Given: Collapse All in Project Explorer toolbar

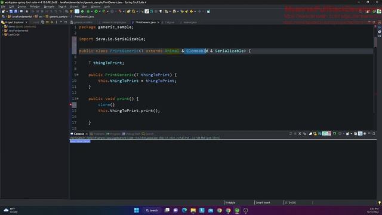Looking at the screenshot, I should click(42, 22).
